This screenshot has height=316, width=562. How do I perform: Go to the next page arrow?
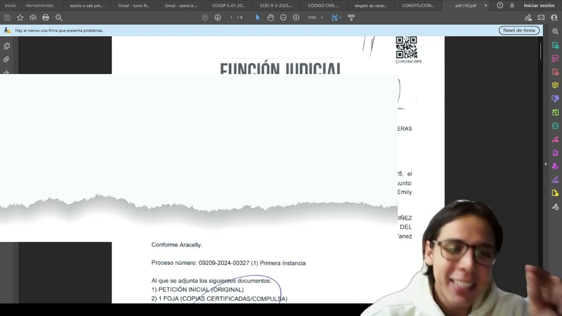[x=218, y=18]
